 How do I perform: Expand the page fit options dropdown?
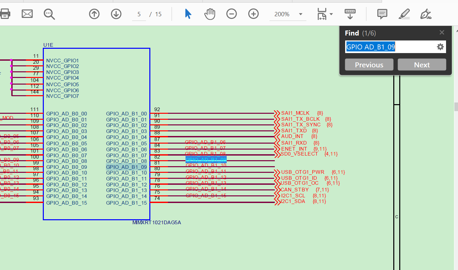point(330,14)
